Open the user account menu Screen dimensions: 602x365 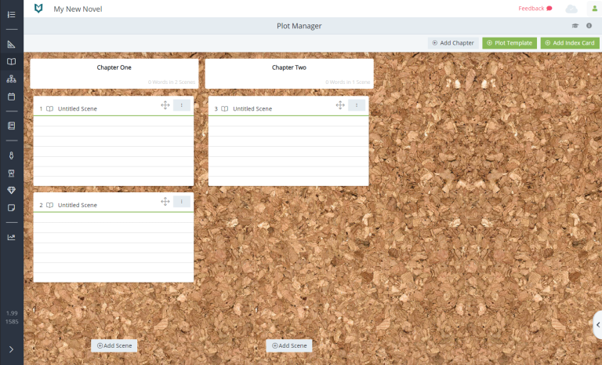[593, 9]
